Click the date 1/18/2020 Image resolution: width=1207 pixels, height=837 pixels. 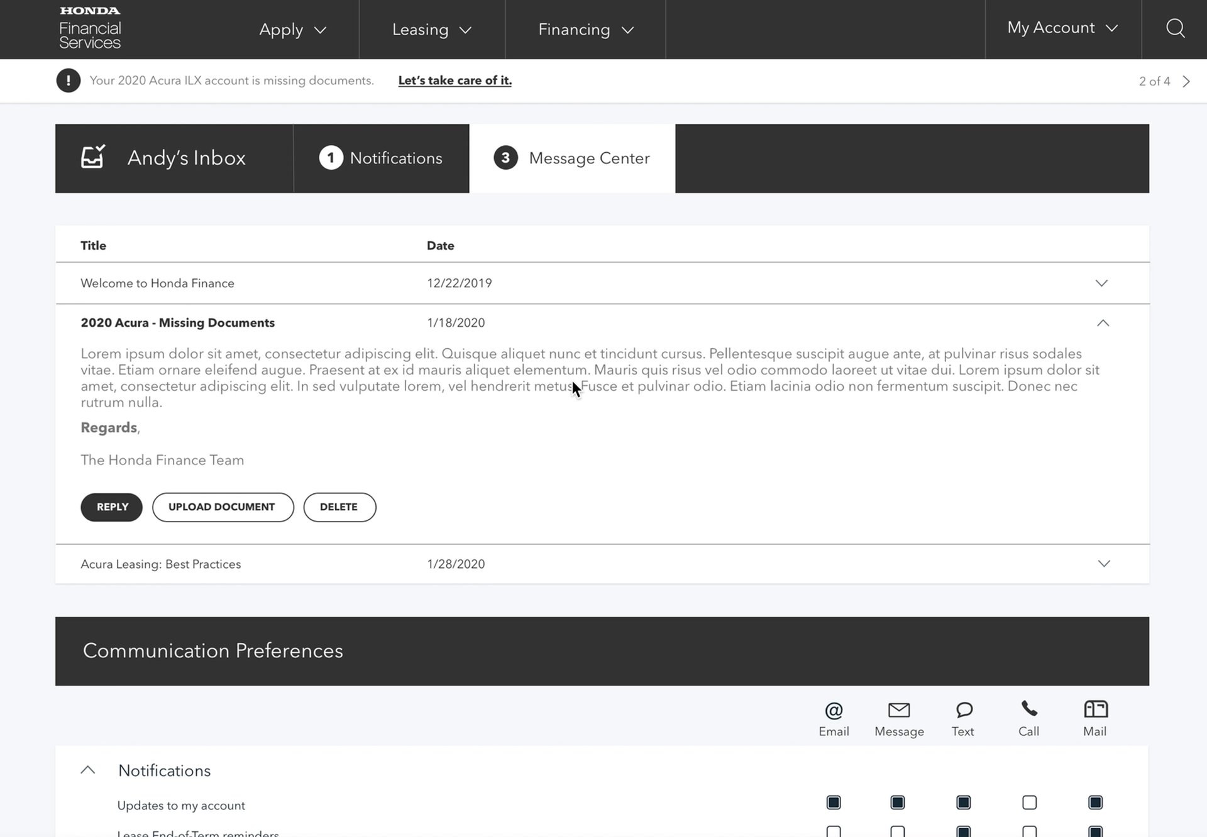coord(456,323)
